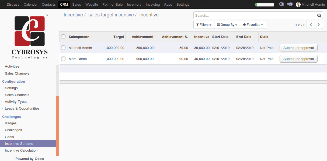Image resolution: width=327 pixels, height=161 pixels.
Task: Open the Filters dropdown
Action: point(204,25)
